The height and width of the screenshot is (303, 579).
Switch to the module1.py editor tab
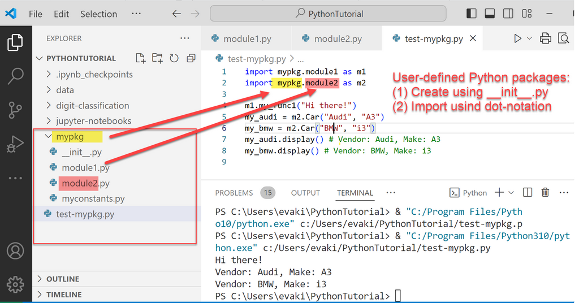(x=247, y=39)
